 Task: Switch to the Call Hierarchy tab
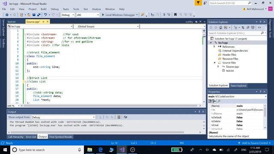pos(16,137)
